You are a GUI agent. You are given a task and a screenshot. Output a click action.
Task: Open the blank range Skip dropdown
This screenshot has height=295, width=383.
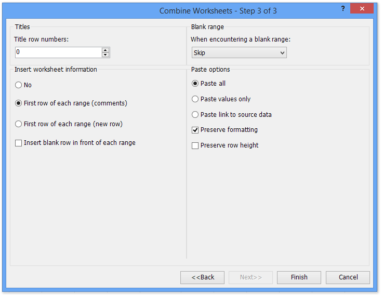point(239,52)
